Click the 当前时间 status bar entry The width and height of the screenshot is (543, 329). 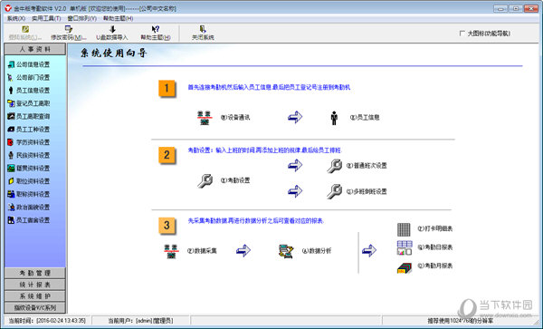click(x=47, y=321)
